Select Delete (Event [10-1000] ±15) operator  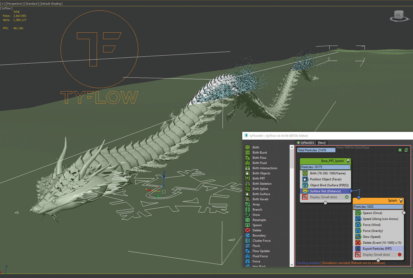coord(378,243)
